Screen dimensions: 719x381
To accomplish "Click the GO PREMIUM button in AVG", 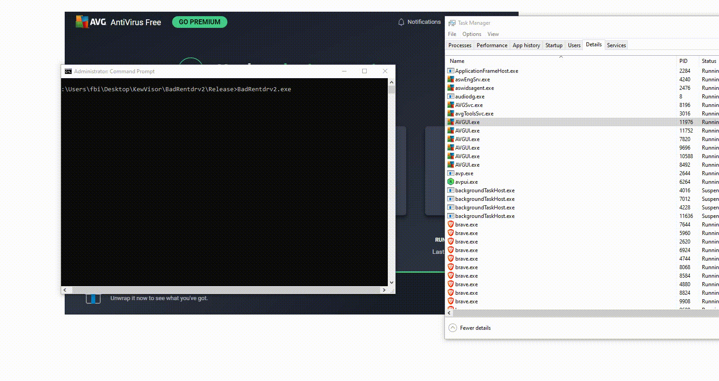I will 200,22.
